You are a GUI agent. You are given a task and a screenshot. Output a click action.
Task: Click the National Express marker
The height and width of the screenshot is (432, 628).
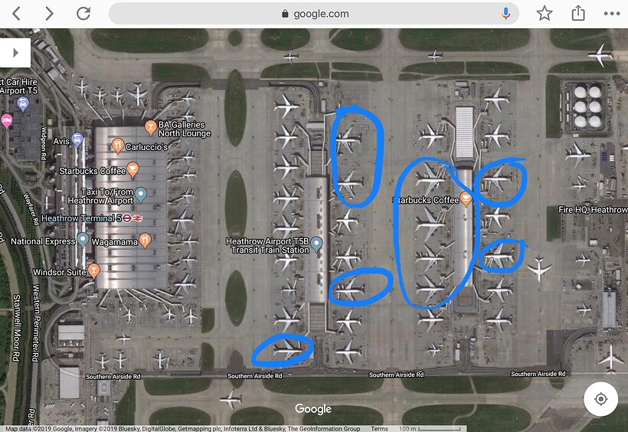[x=83, y=240]
